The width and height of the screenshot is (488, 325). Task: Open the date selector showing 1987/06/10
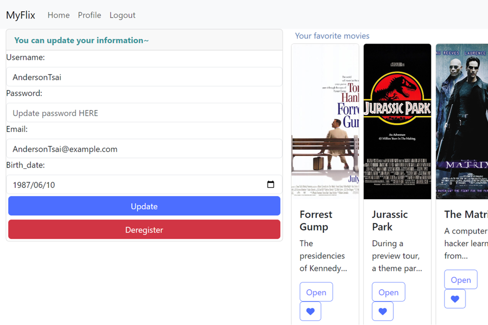coord(271,184)
